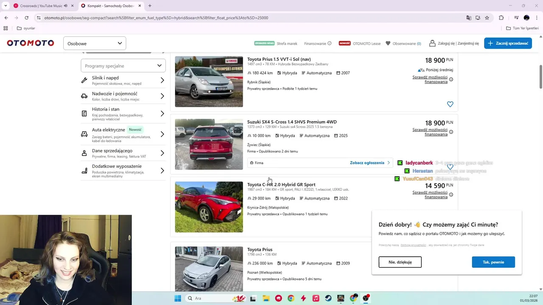Open Chrome from the taskbar
The height and width of the screenshot is (305, 543).
pyautogui.click(x=291, y=298)
